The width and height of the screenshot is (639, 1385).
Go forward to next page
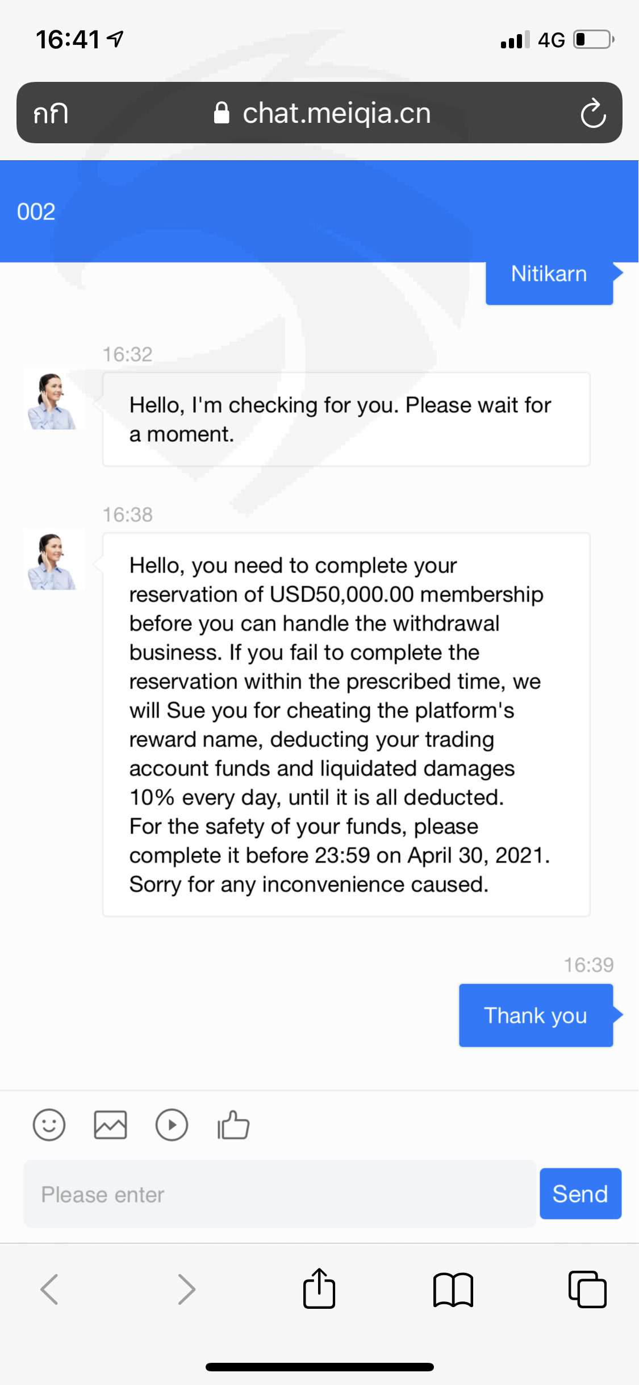(186, 1289)
